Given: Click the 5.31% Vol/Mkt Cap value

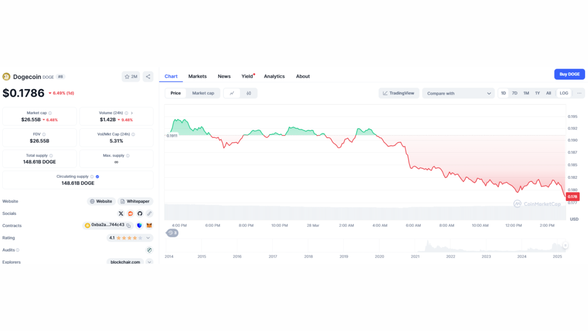Looking at the screenshot, I should coord(116,141).
